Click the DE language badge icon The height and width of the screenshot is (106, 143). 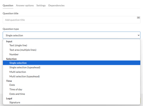click(138, 18)
